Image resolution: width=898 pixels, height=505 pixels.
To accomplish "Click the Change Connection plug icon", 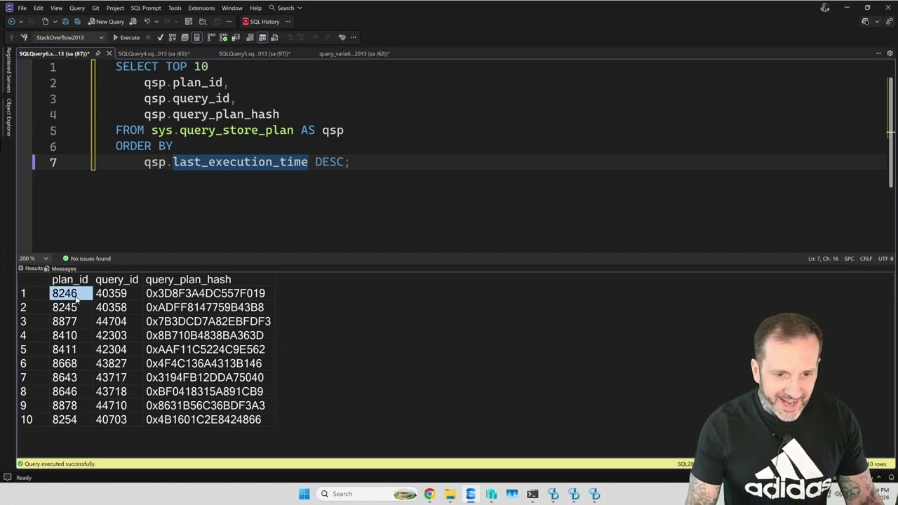I will pyautogui.click(x=24, y=37).
